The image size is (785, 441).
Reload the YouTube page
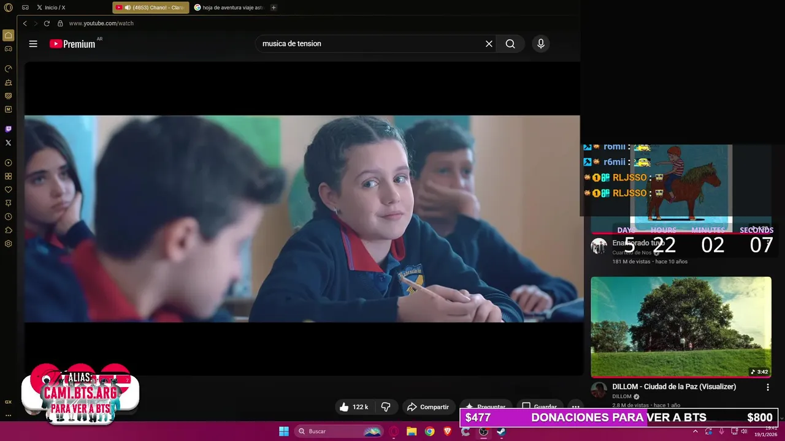pyautogui.click(x=47, y=23)
